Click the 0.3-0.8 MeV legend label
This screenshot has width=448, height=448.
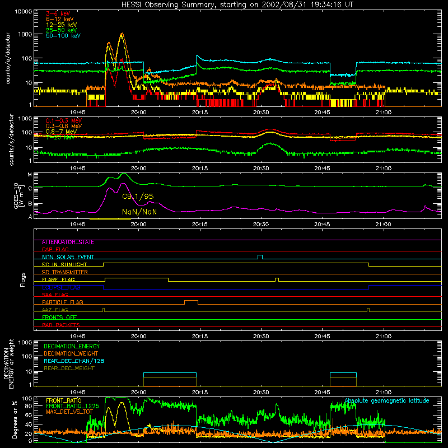[x=64, y=126]
